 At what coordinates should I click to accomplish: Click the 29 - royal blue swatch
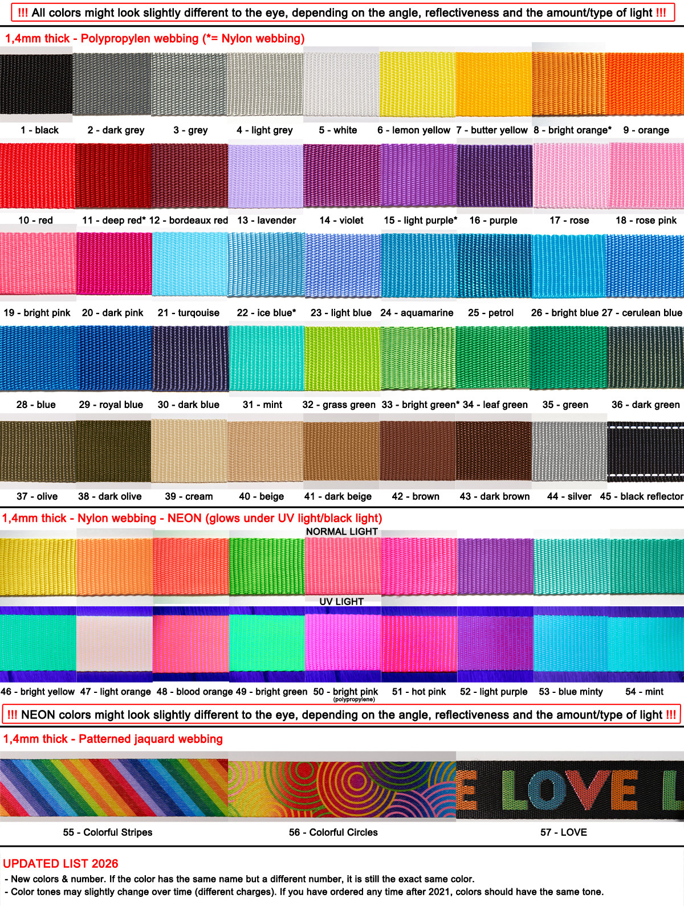[x=114, y=358]
